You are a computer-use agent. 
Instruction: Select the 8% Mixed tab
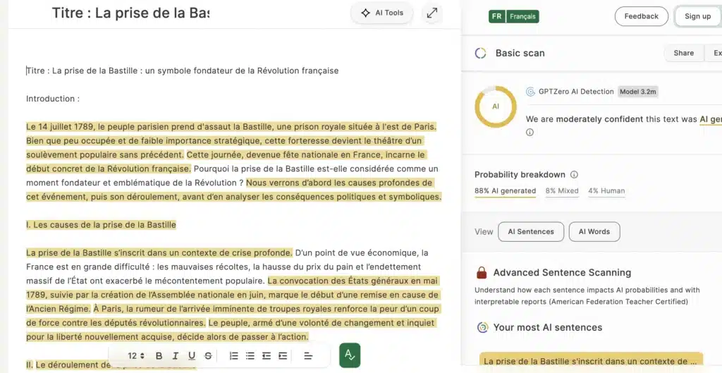[562, 191]
